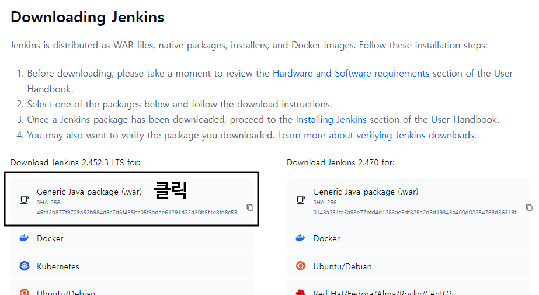Viewport: 539px width, 295px height.
Task: Choose Docker under Jenkins 2.452.3 LTS
Action: click(x=131, y=238)
